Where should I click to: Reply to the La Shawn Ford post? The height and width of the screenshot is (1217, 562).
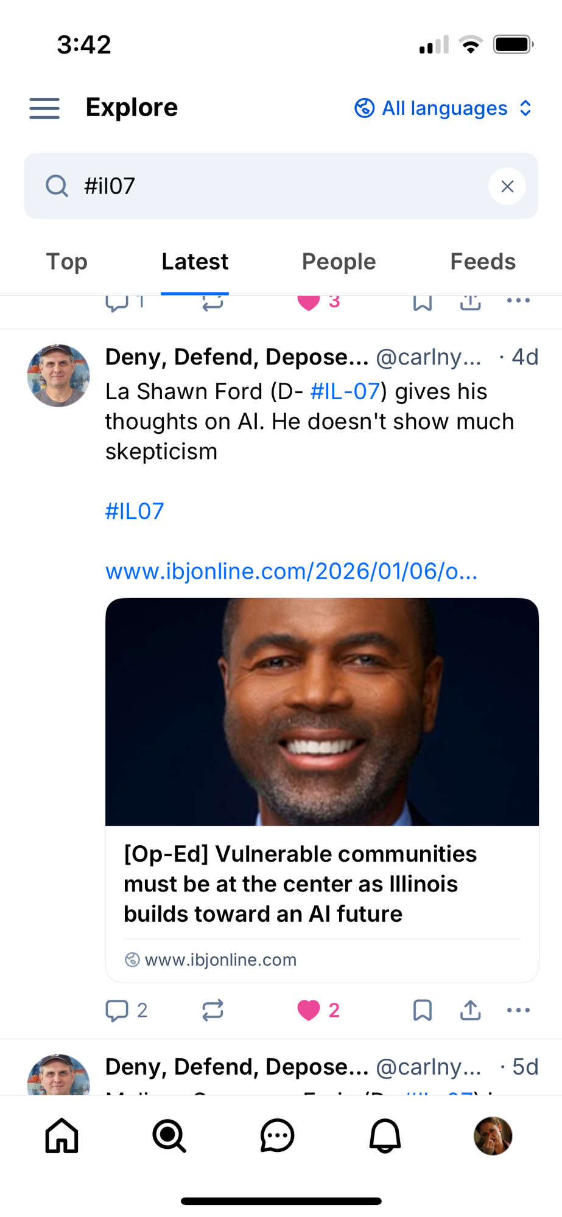117,1010
